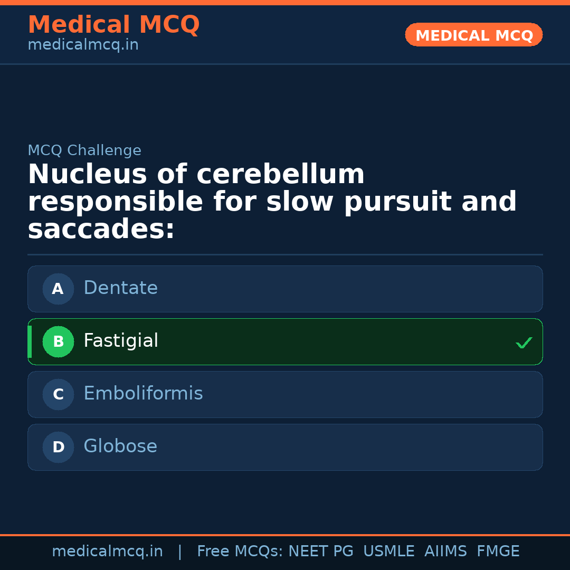This screenshot has height=570, width=570.
Task: Click the letter A circle icon
Action: pyautogui.click(x=58, y=289)
